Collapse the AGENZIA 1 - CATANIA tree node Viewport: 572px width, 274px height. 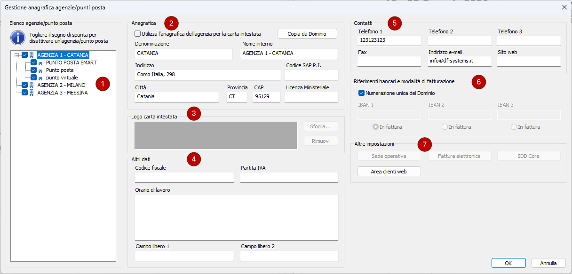click(17, 55)
